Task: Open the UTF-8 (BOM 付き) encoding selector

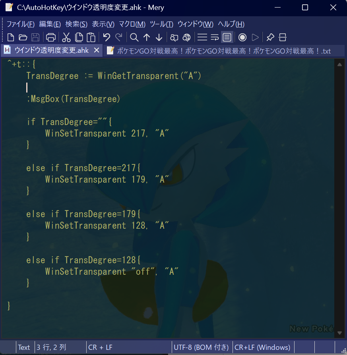Action: click(x=201, y=347)
